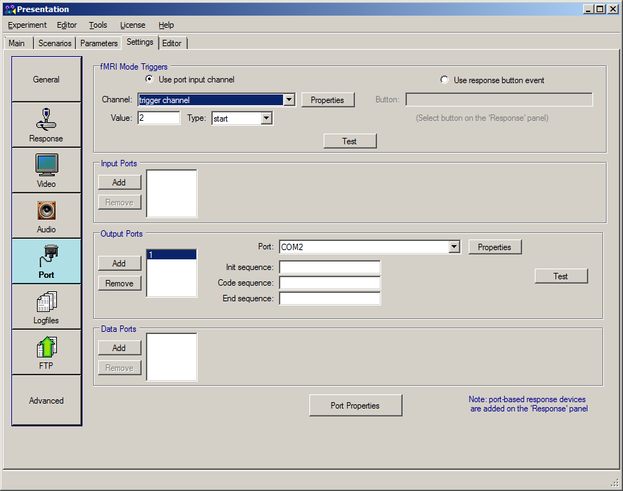Open the Logfiles settings panel
623x491 pixels.
coord(46,307)
